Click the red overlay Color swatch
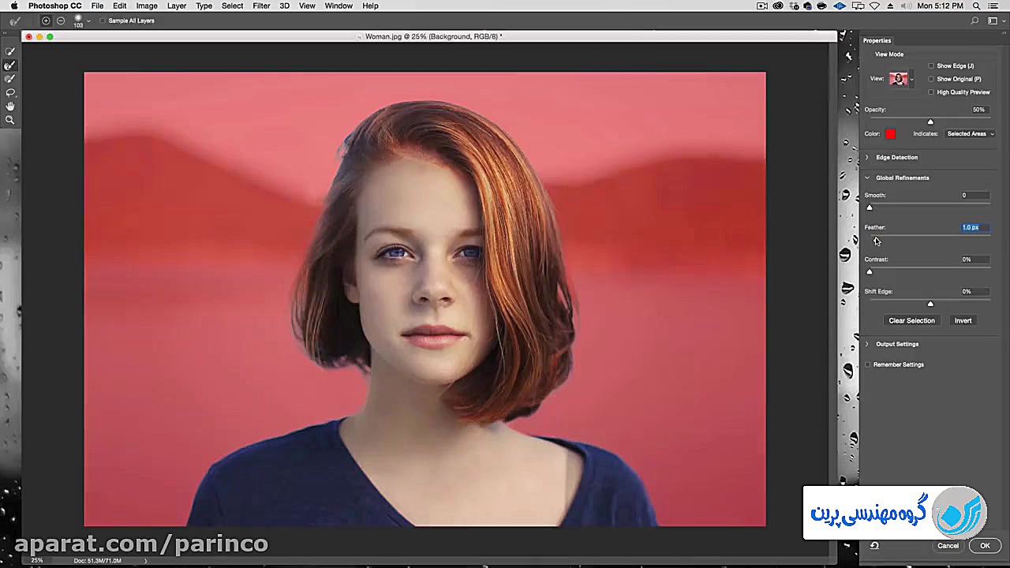This screenshot has height=568, width=1010. click(890, 134)
